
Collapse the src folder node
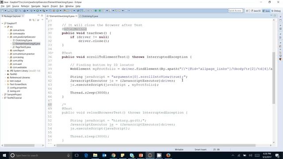tap(5, 27)
